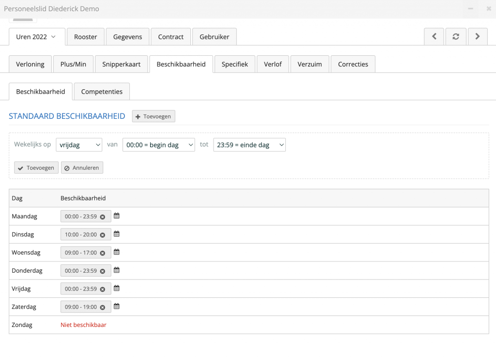The width and height of the screenshot is (496, 359).
Task: Open the calendar icon next to Woensdag
Action: 117,252
